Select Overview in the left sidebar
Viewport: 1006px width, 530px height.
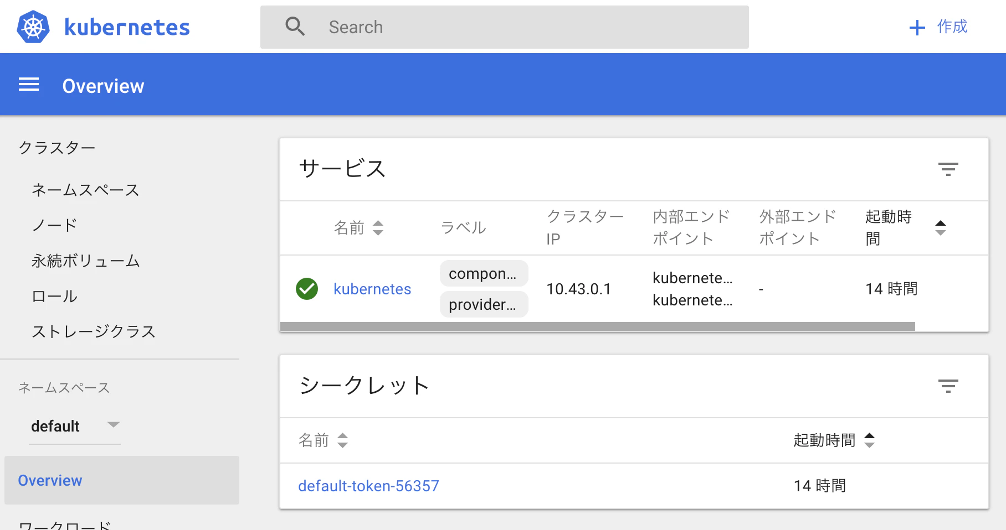point(50,480)
